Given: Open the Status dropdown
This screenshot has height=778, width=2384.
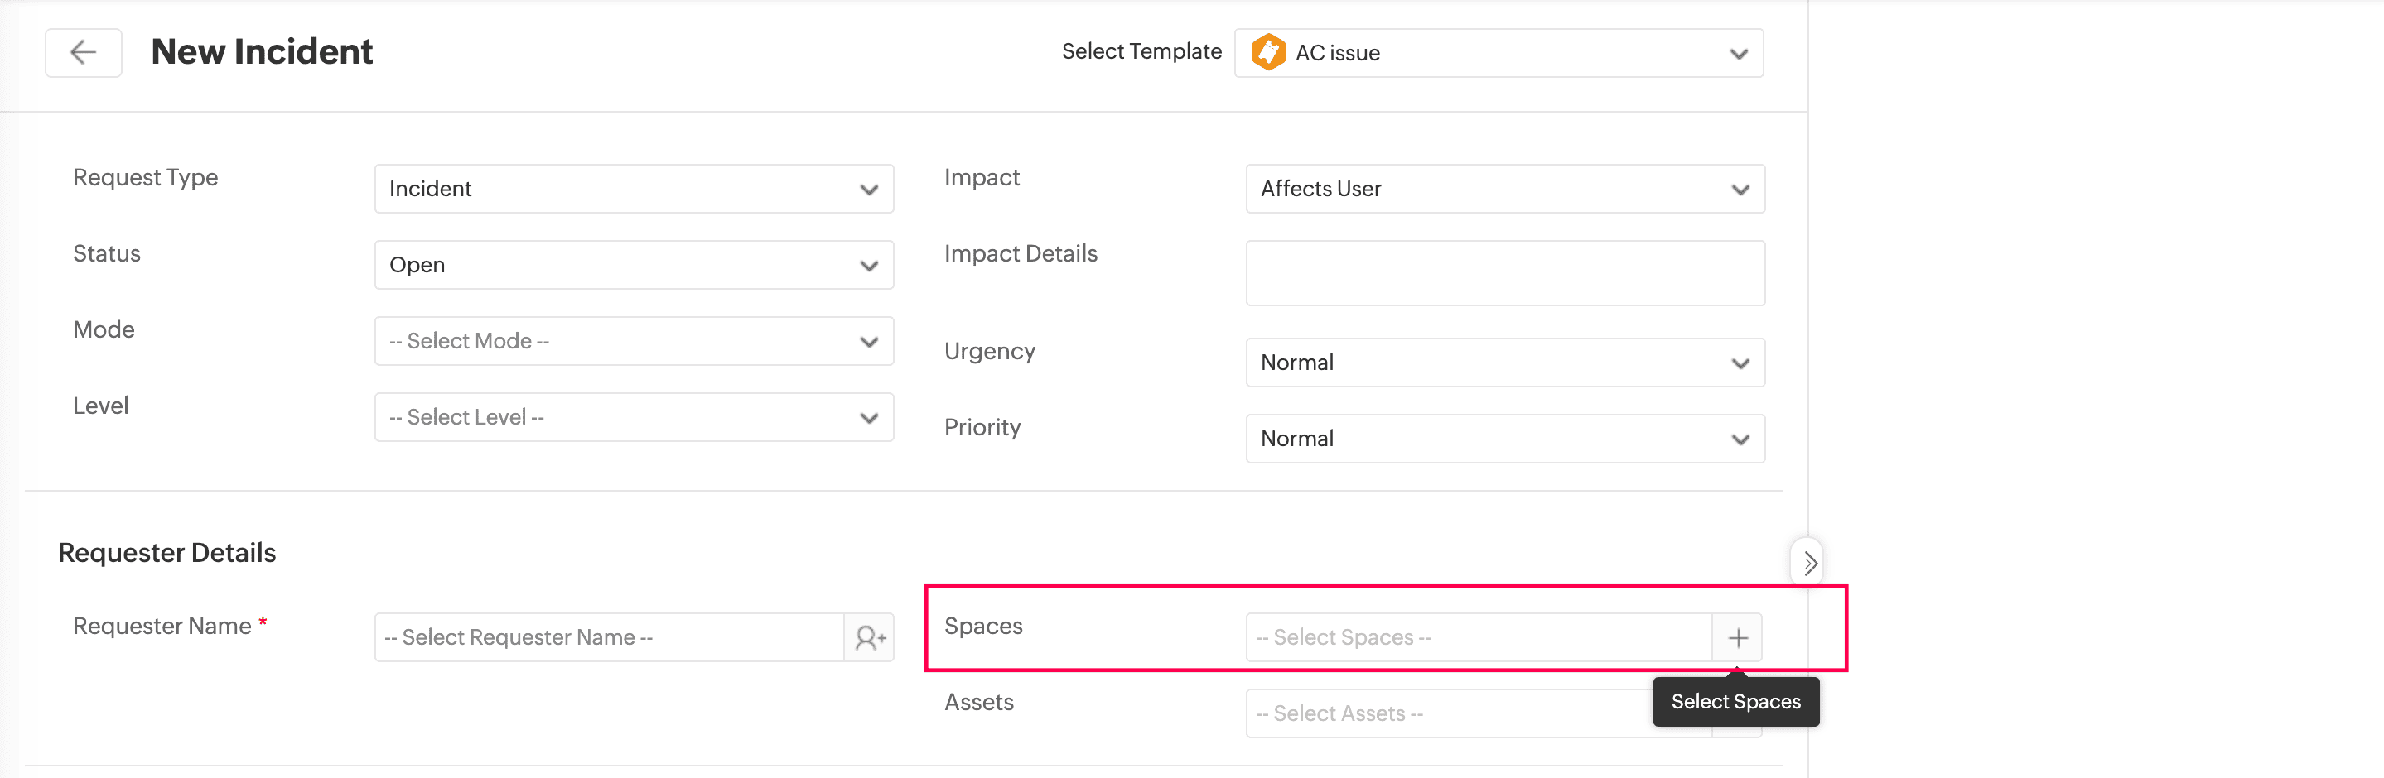Looking at the screenshot, I should [633, 266].
